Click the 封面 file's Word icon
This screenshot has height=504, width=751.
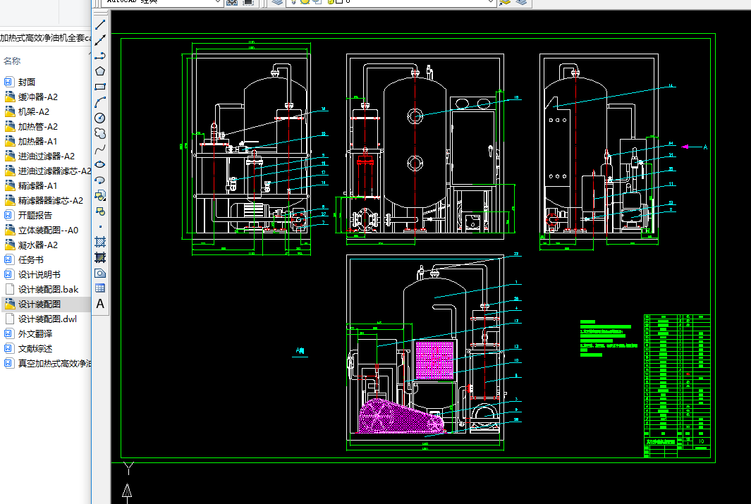[x=9, y=82]
